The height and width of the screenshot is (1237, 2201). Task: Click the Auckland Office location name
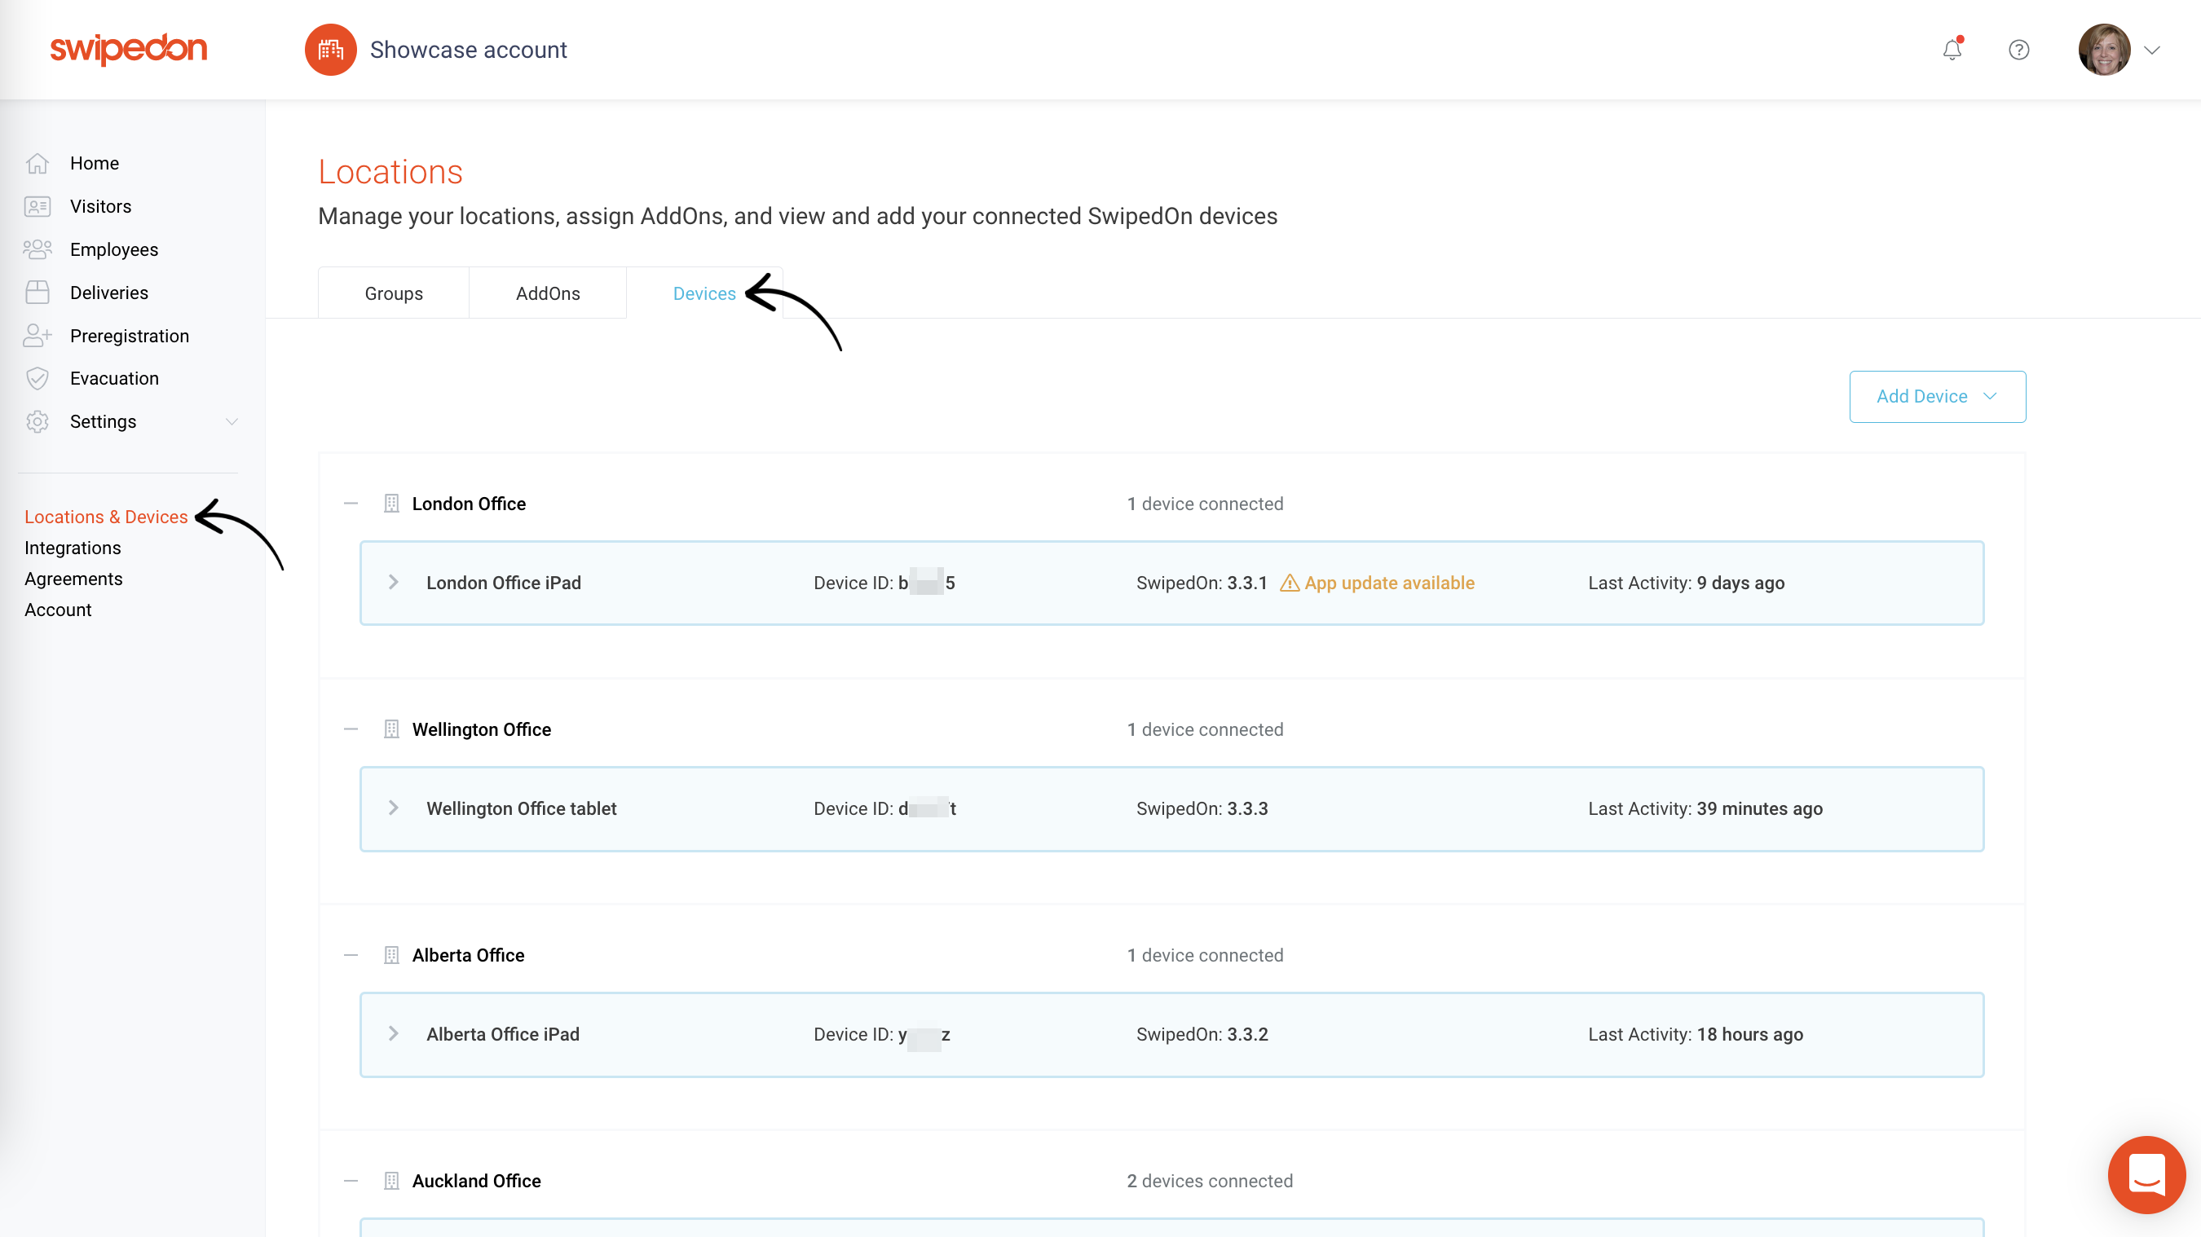point(477,1181)
